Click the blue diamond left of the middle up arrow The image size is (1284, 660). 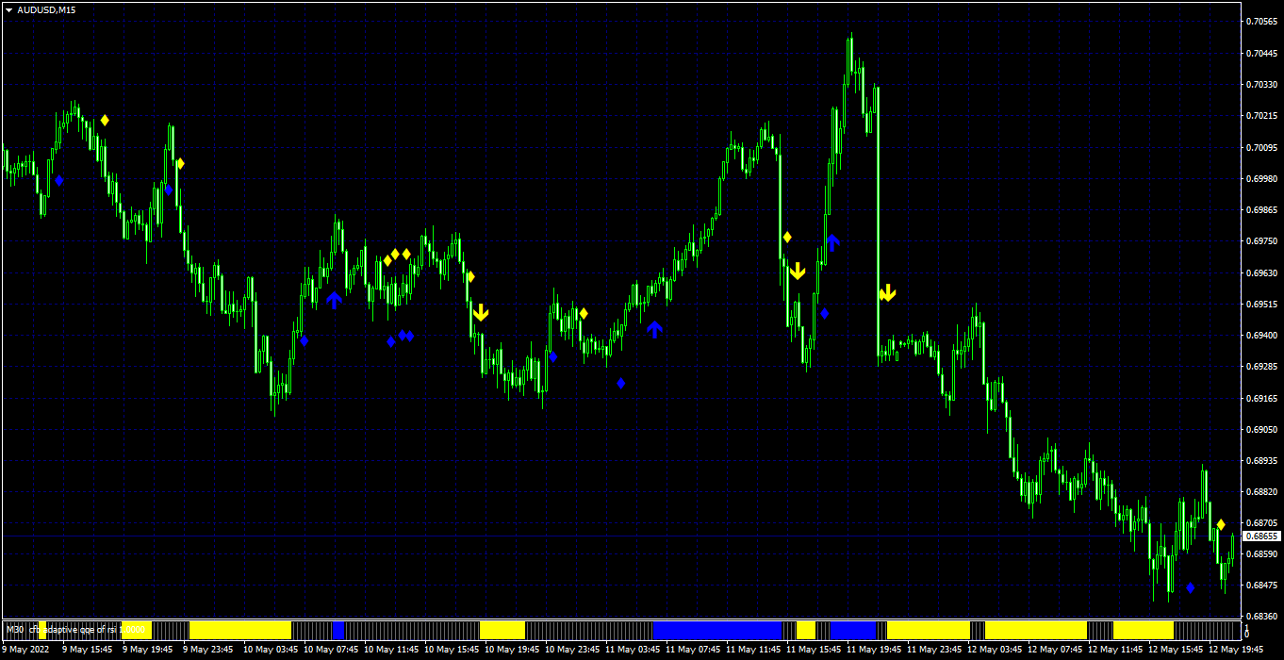pos(620,383)
